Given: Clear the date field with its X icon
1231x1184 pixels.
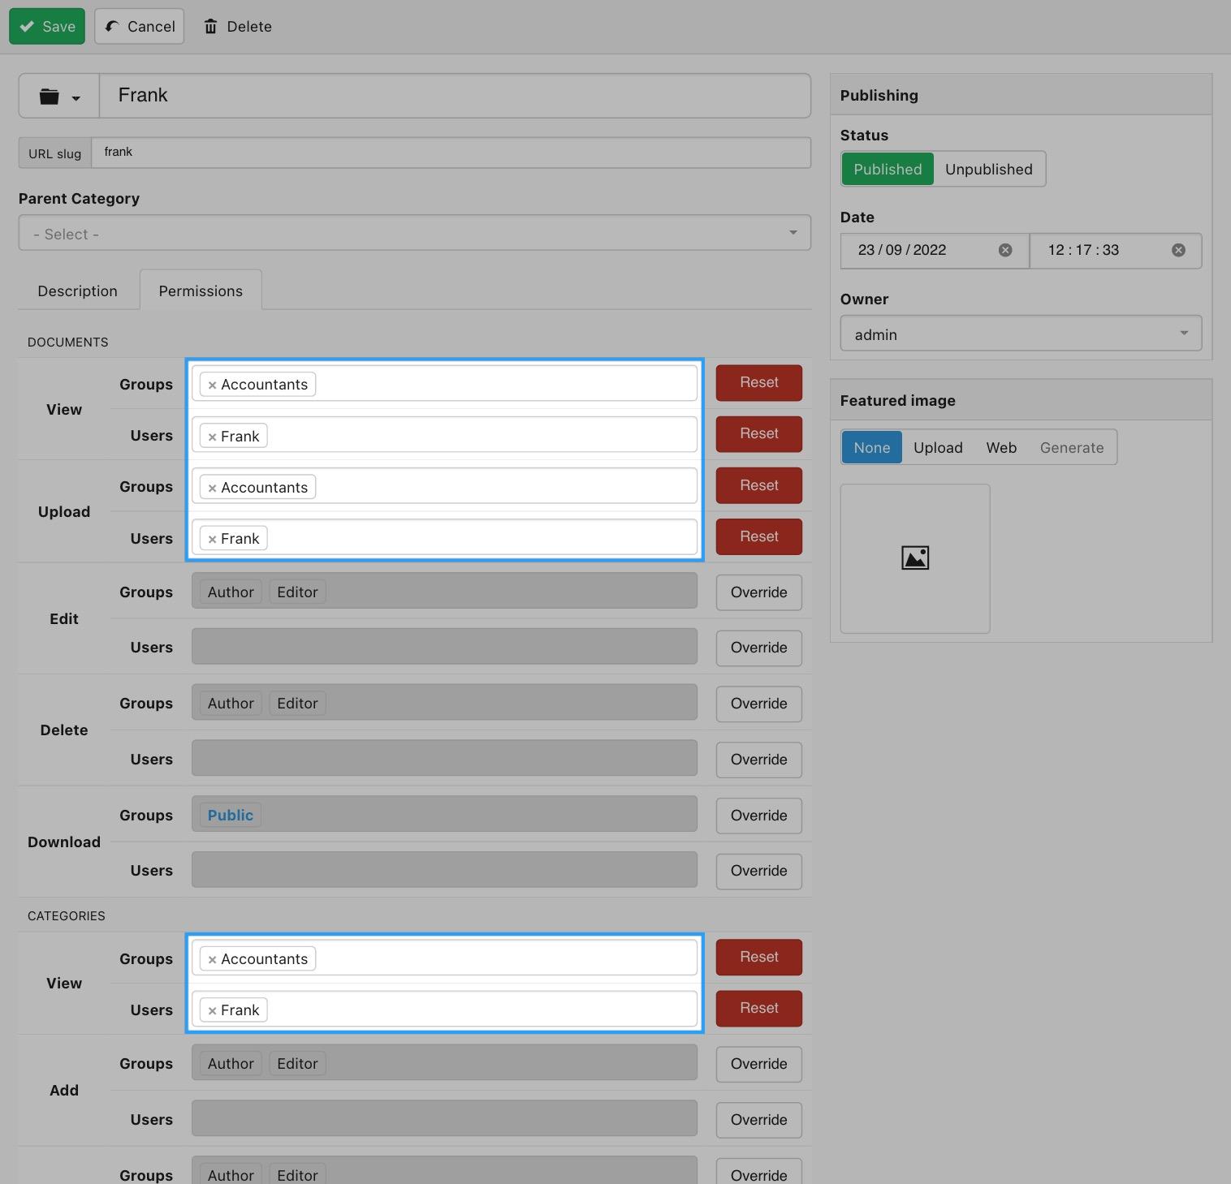Looking at the screenshot, I should tap(1004, 250).
